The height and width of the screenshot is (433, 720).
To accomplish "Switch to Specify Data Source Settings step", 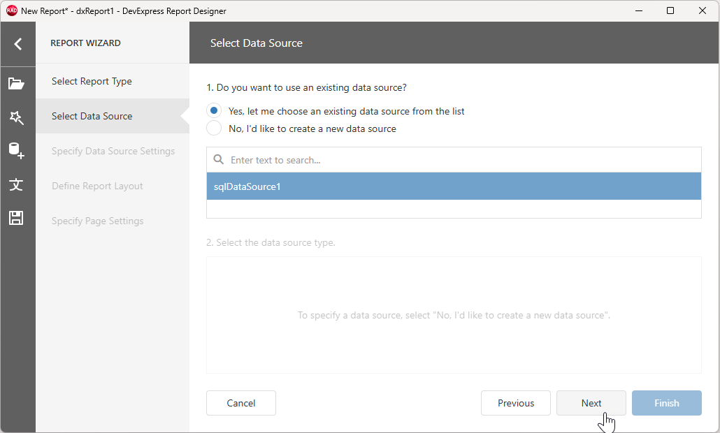I will point(113,151).
